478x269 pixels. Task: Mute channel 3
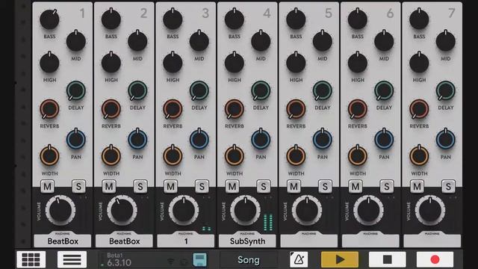pos(171,186)
